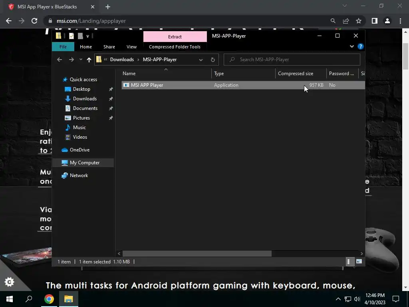Open Documents in the navigation pane
Viewport: 409px width, 307px height.
click(85, 108)
